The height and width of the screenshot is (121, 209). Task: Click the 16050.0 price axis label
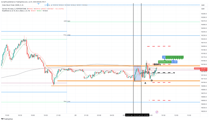[x=204, y=101]
